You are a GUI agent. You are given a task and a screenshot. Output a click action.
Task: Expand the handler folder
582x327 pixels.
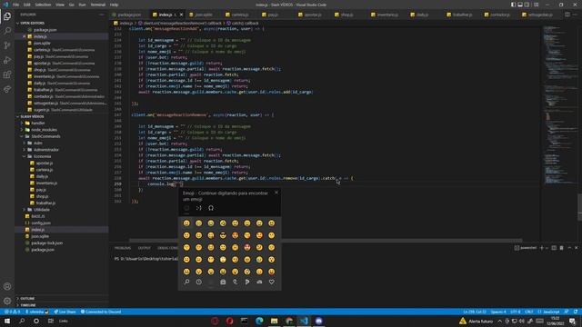(x=38, y=124)
